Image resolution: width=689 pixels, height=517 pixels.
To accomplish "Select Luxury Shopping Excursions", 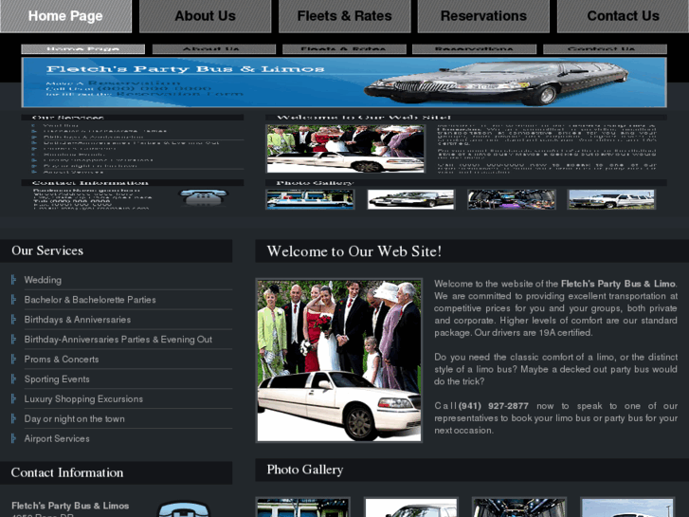I will click(x=83, y=398).
